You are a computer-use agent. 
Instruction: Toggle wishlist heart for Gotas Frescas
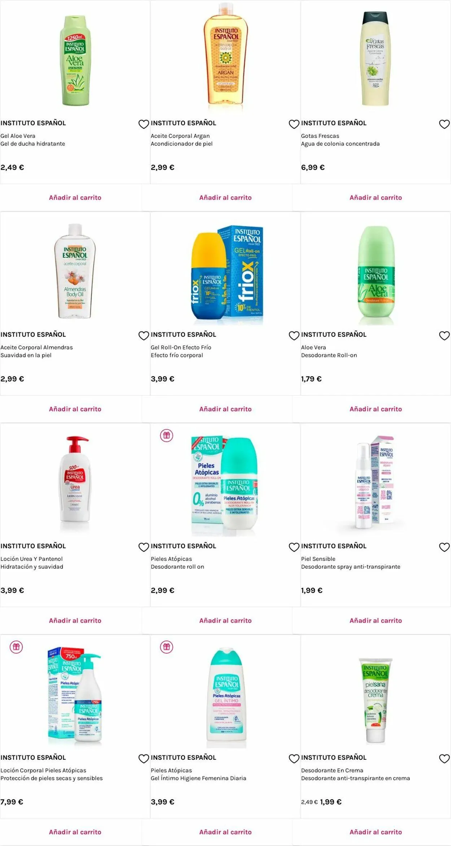[444, 124]
